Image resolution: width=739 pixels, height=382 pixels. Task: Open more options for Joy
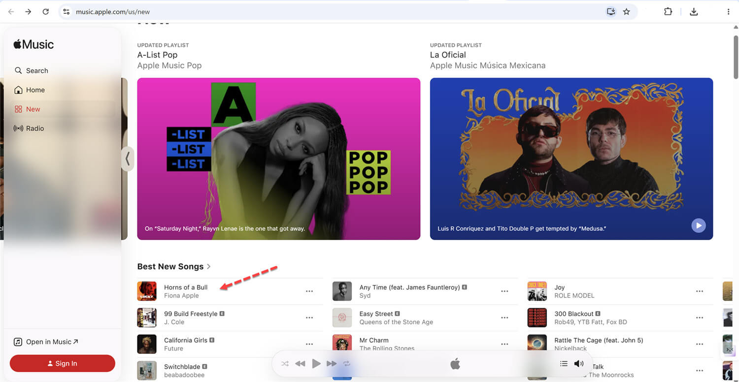[700, 291]
